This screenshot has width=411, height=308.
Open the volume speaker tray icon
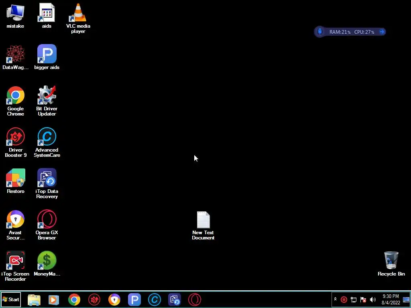click(373, 299)
